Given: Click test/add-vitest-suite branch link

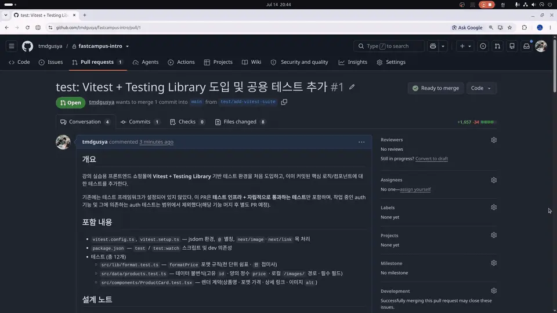Looking at the screenshot, I should (x=248, y=102).
